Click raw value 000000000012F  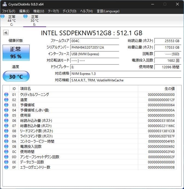point(161,100)
